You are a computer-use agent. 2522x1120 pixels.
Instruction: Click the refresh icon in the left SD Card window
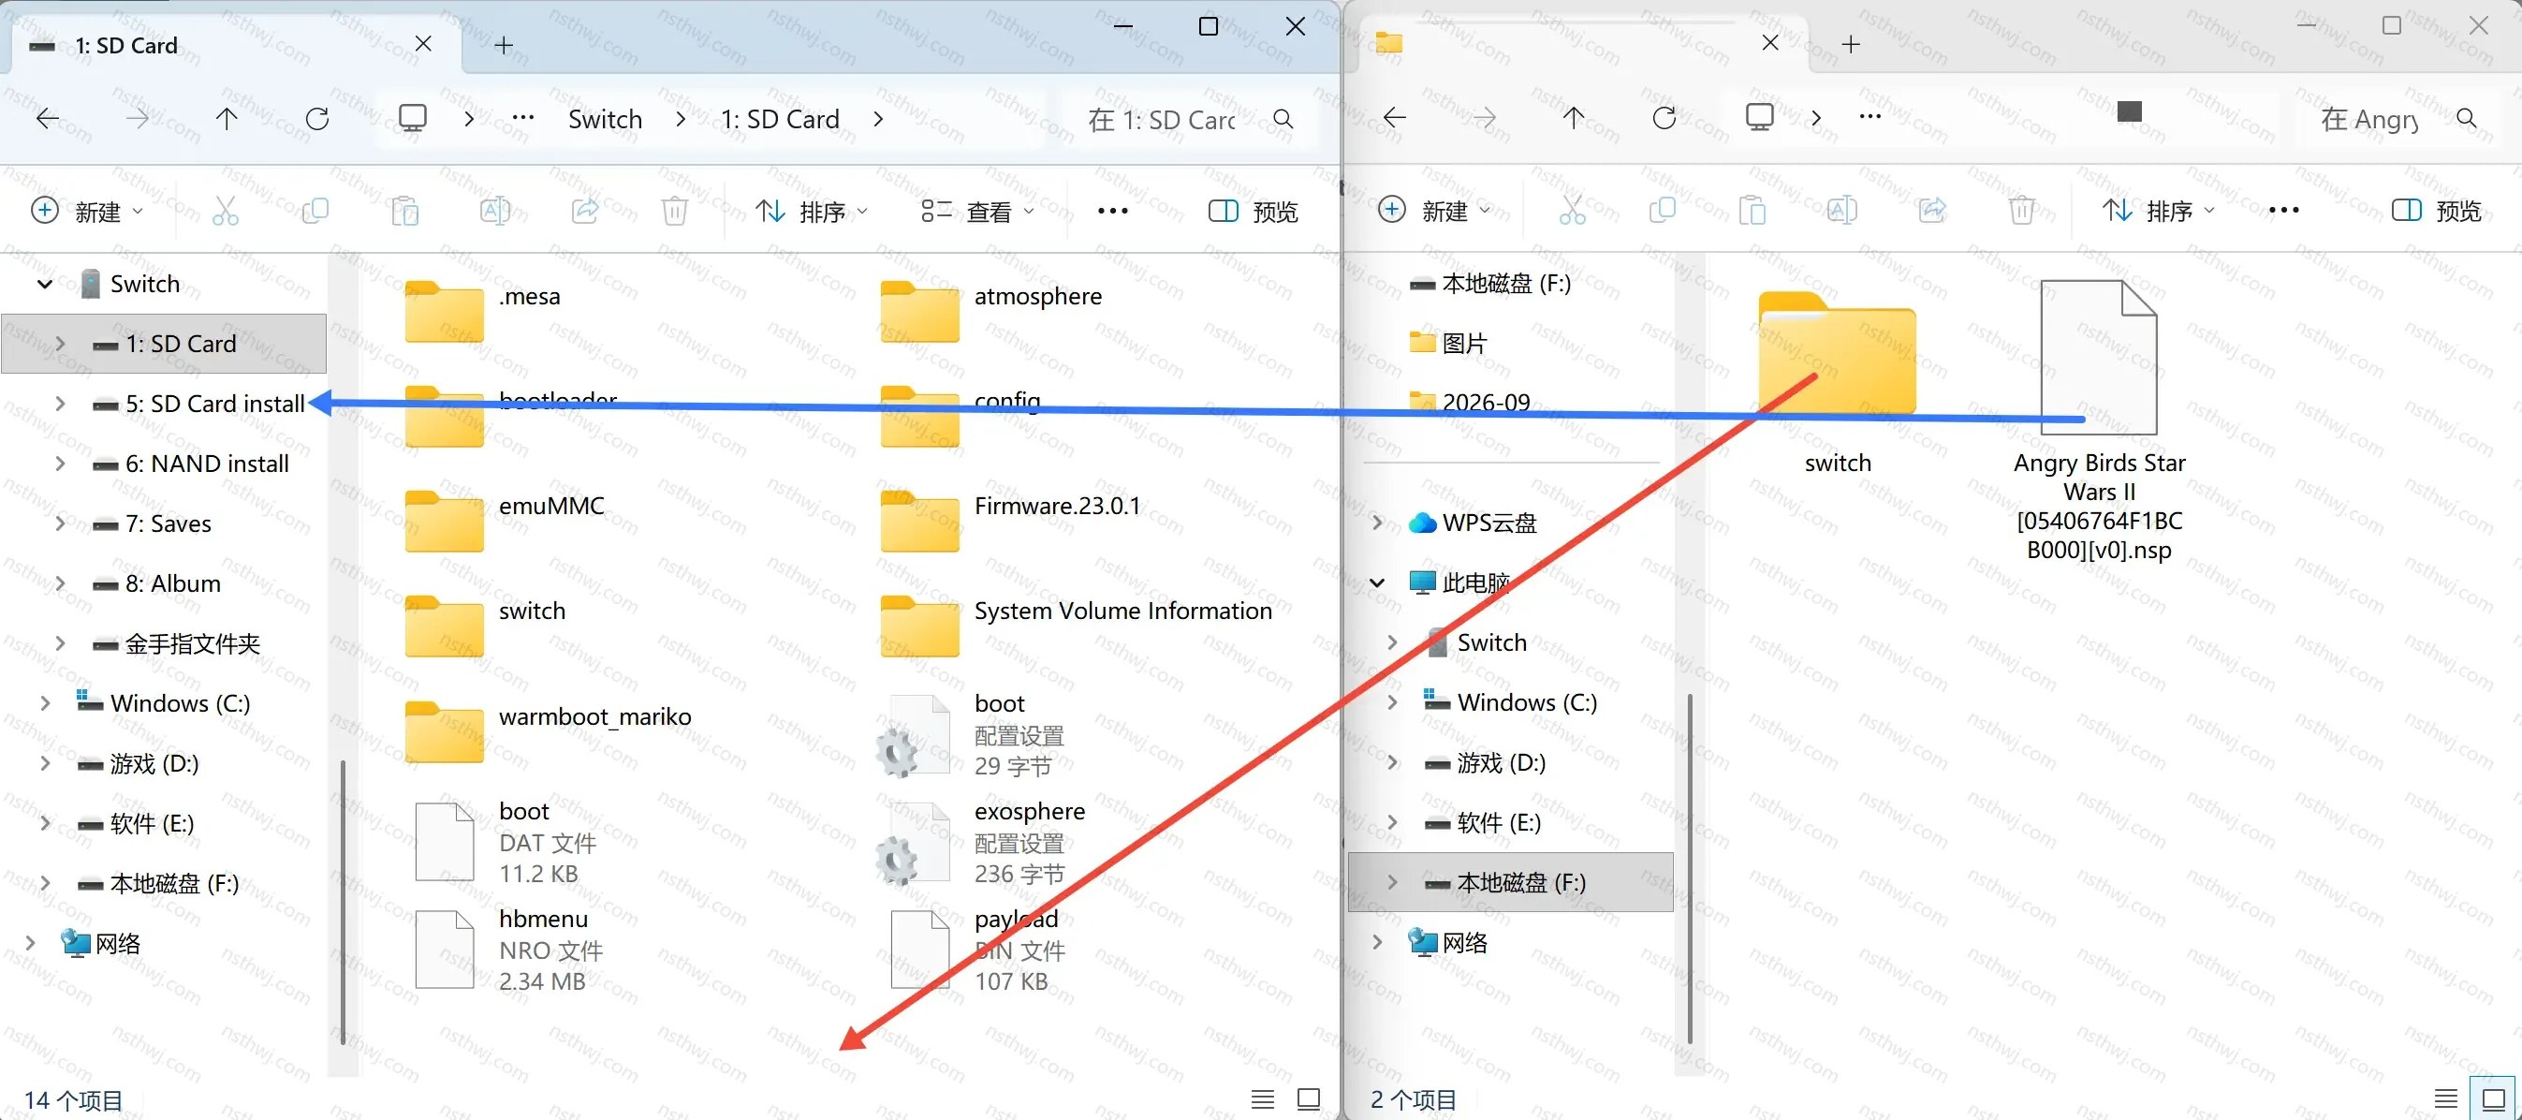coord(317,118)
